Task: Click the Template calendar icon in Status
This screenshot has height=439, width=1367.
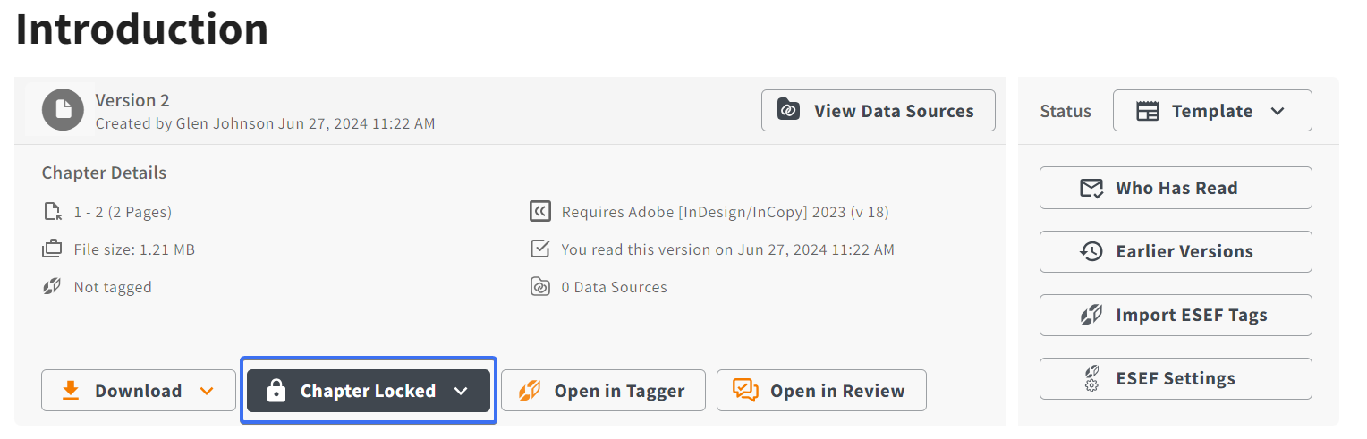Action: [1148, 111]
